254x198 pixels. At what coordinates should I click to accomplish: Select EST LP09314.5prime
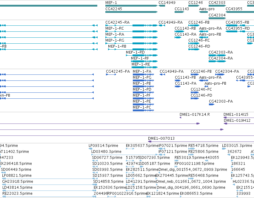[x=90, y=148]
